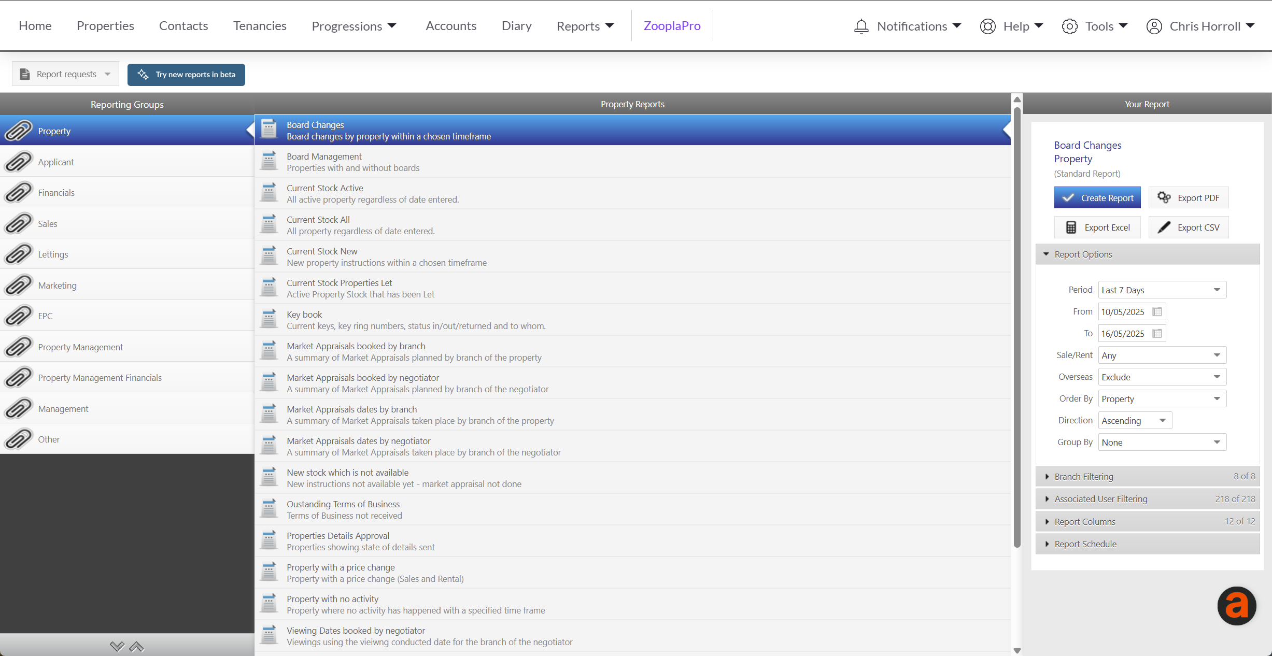Go to the Accounts tab
1272x656 pixels.
point(451,26)
